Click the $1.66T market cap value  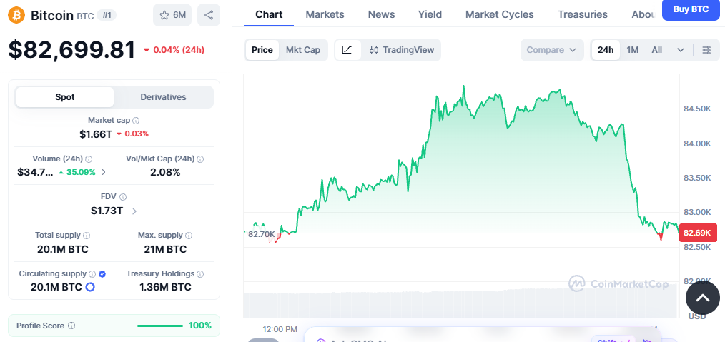[96, 134]
